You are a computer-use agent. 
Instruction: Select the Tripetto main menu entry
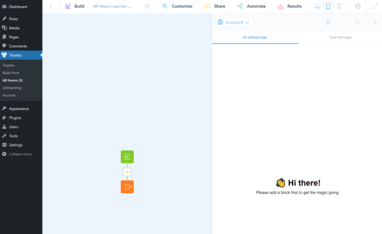21,55
